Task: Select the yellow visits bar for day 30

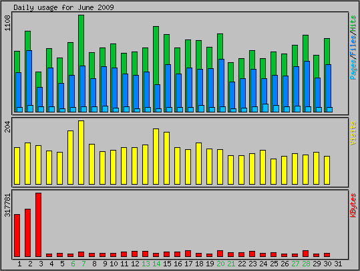Action: [x=327, y=170]
